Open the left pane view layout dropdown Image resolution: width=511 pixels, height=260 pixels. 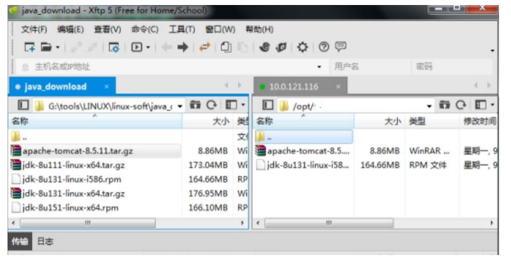235,105
